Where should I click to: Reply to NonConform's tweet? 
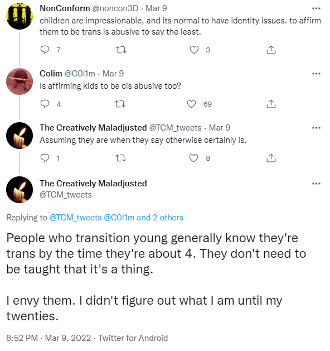[x=45, y=50]
